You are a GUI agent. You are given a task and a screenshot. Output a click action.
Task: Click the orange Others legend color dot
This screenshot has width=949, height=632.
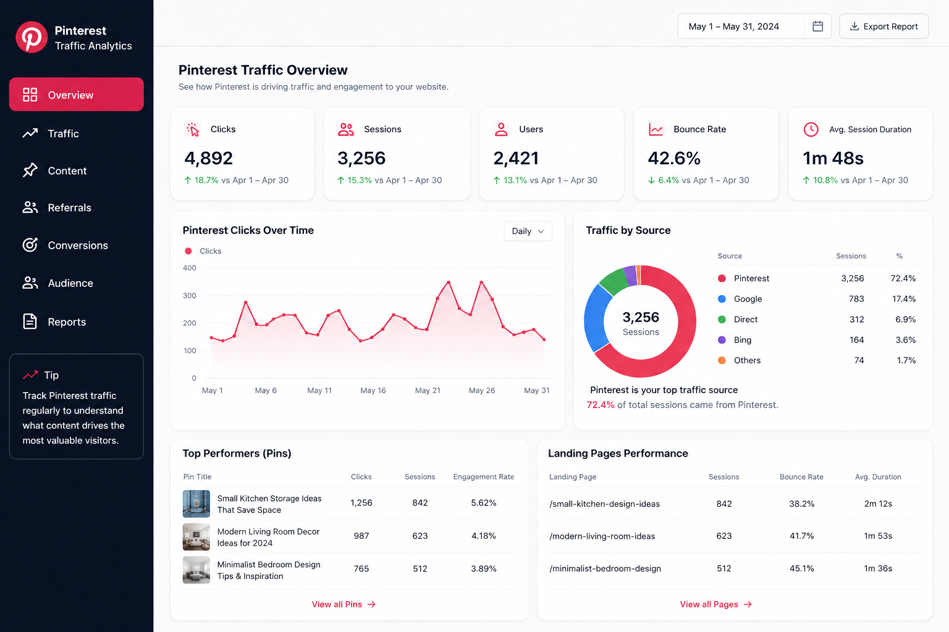[722, 360]
